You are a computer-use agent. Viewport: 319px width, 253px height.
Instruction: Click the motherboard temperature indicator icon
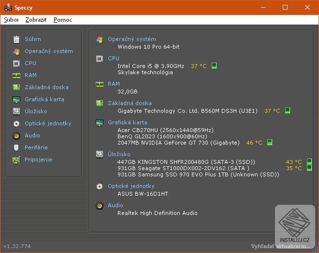click(x=288, y=110)
